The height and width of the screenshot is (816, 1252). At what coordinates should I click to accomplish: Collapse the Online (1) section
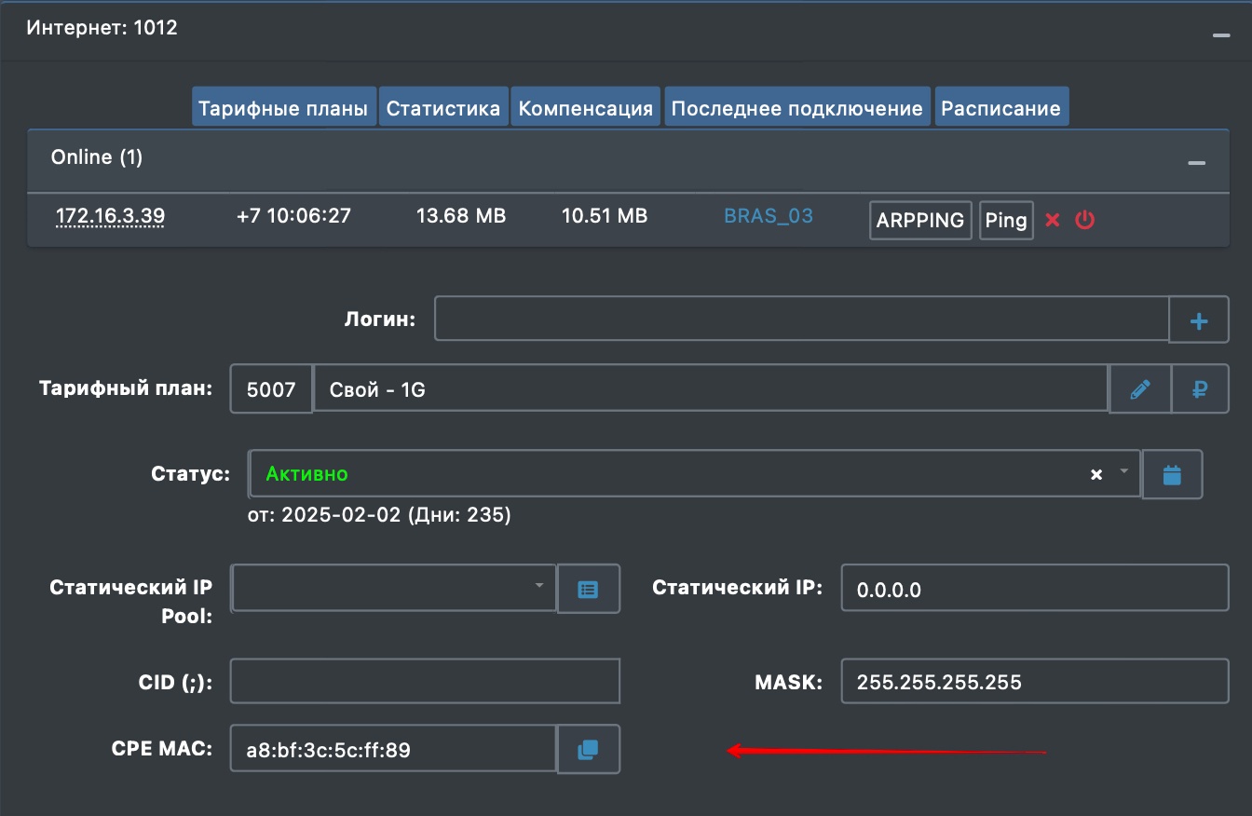tap(1196, 162)
